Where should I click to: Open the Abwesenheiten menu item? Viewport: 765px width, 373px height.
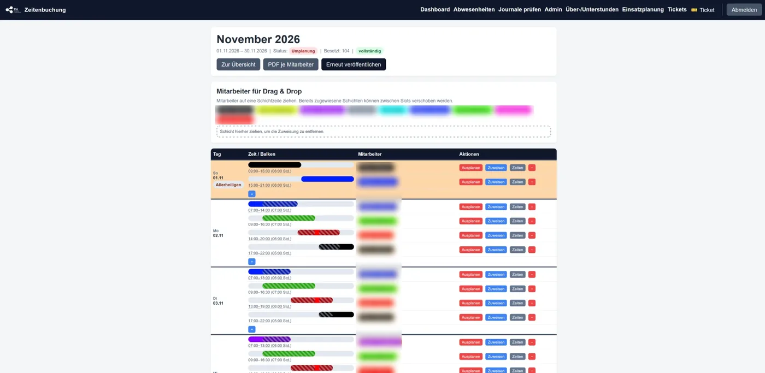474,10
